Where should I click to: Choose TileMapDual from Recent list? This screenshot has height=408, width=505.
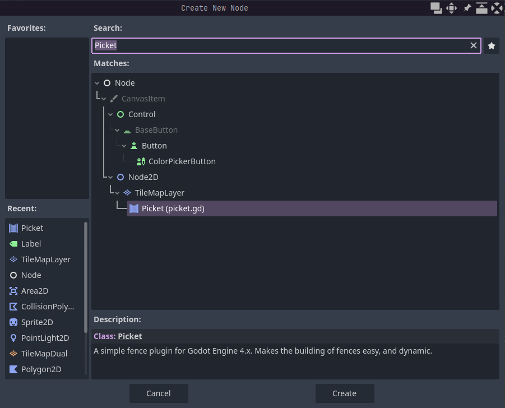point(44,354)
